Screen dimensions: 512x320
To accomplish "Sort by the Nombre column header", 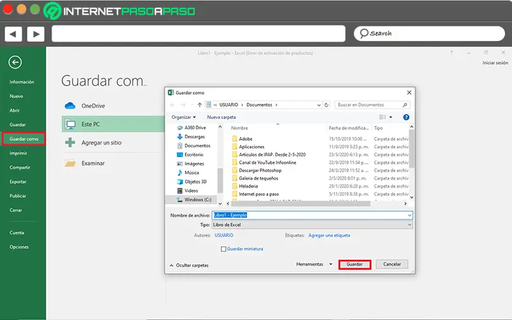I will (239, 128).
